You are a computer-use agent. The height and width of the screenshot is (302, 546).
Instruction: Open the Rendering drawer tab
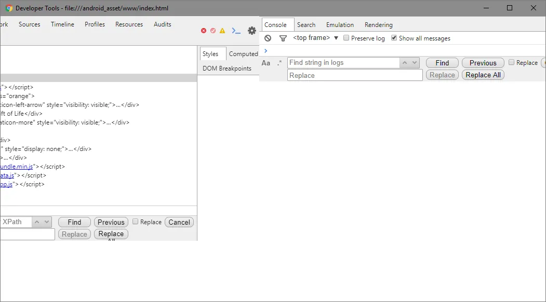coord(379,25)
